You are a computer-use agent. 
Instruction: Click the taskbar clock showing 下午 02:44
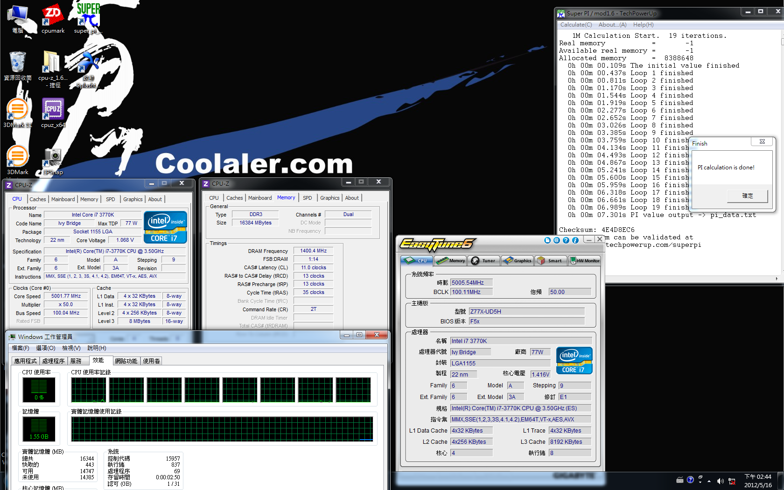(x=758, y=481)
